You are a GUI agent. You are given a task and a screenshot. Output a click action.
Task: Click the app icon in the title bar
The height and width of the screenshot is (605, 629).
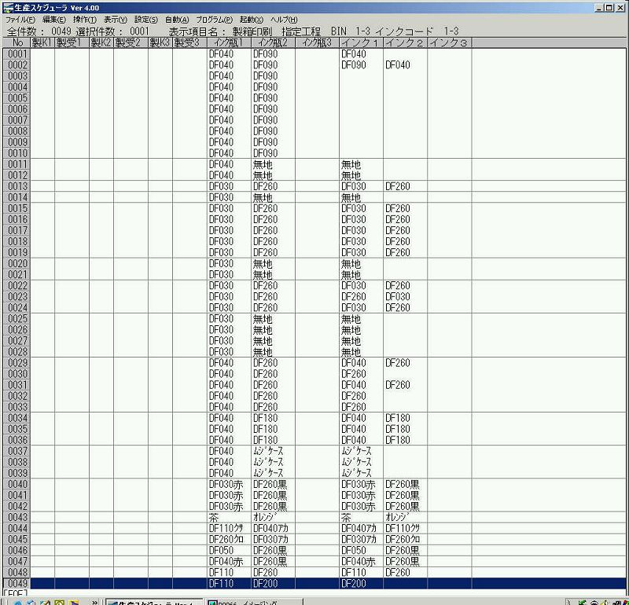pos(8,7)
